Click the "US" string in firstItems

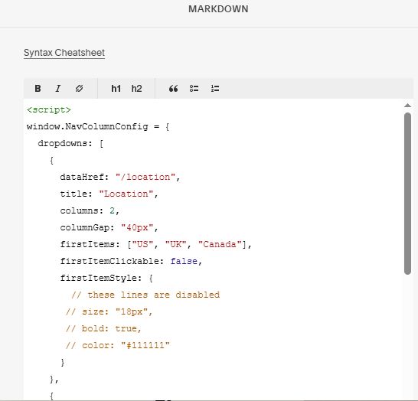pos(142,244)
